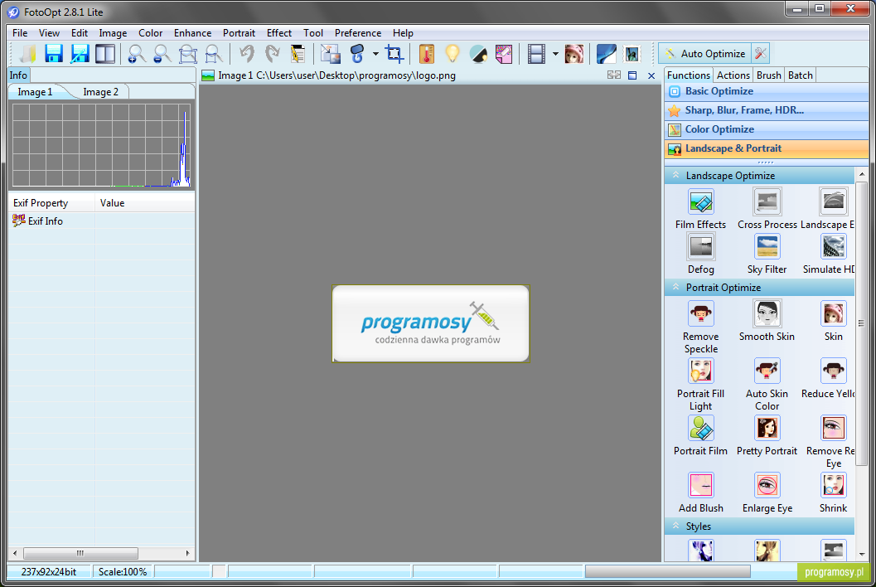This screenshot has height=587, width=876.
Task: Open Portrait Fill Light
Action: click(700, 385)
